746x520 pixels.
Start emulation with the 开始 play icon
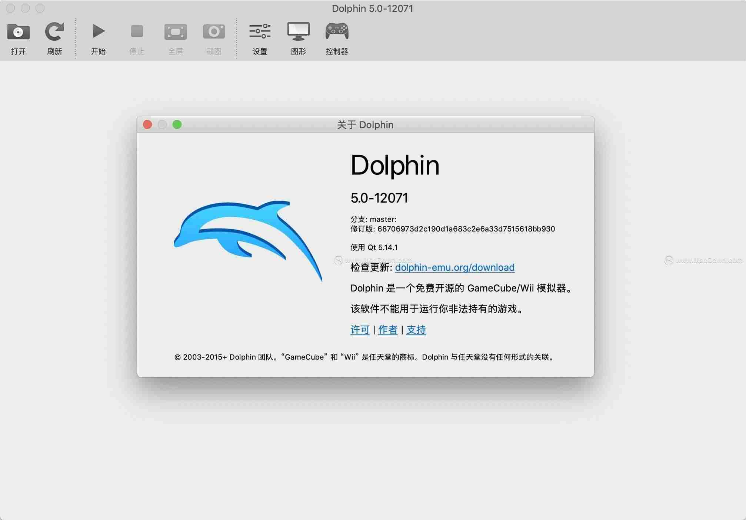click(x=99, y=31)
